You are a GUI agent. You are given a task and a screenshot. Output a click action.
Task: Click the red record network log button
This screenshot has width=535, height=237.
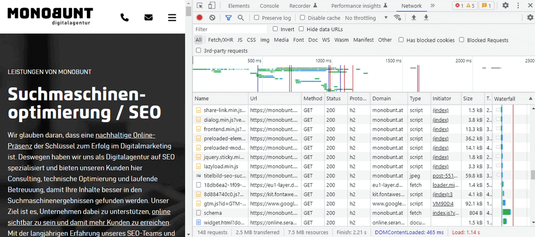click(x=200, y=18)
